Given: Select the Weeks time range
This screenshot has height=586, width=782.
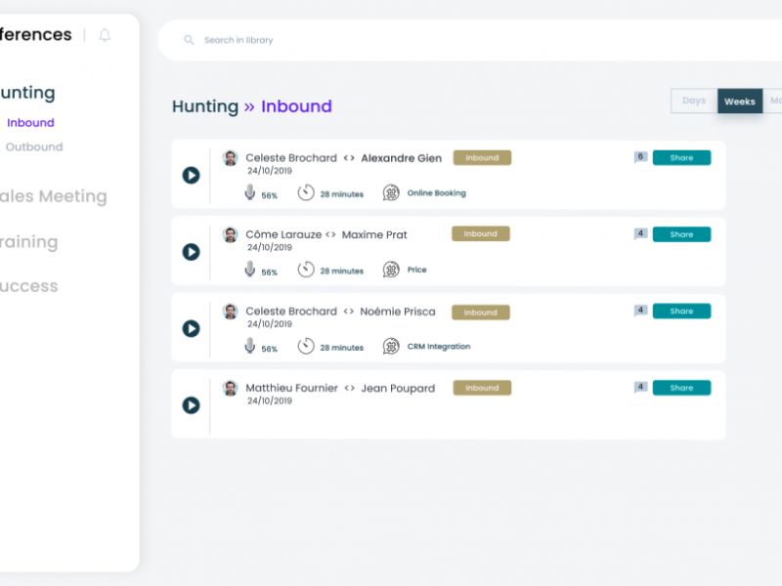Looking at the screenshot, I should tap(740, 102).
